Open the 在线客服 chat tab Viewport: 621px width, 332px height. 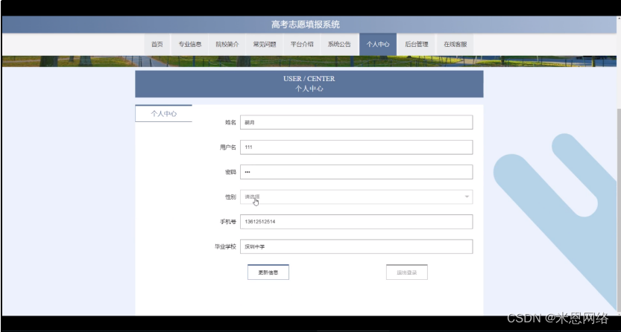[x=455, y=44]
